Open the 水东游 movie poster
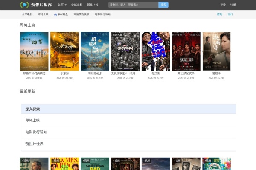The image size is (256, 170). [64, 51]
